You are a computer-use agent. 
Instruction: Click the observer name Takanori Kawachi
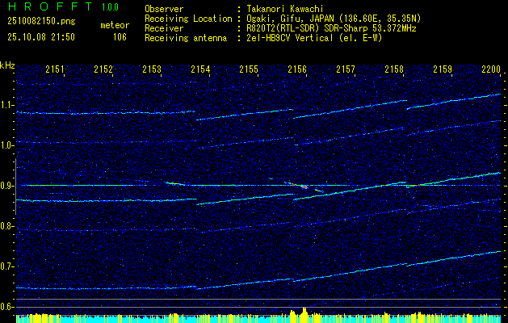click(283, 9)
